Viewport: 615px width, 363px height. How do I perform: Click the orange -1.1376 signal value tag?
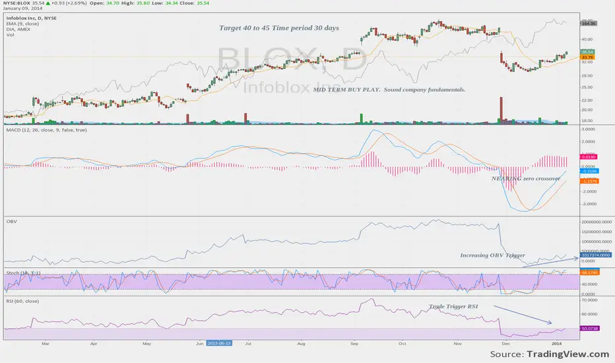coord(589,181)
